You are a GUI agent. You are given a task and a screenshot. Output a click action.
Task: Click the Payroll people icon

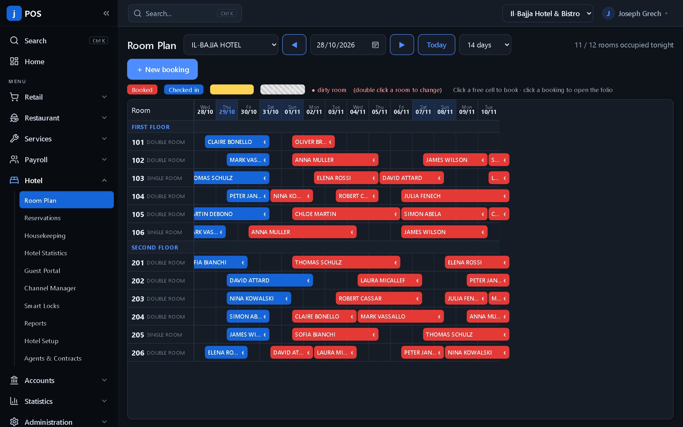[x=14, y=159]
